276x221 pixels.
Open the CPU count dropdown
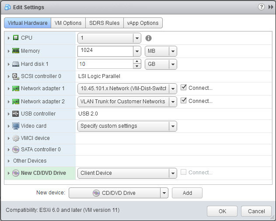click(x=137, y=38)
